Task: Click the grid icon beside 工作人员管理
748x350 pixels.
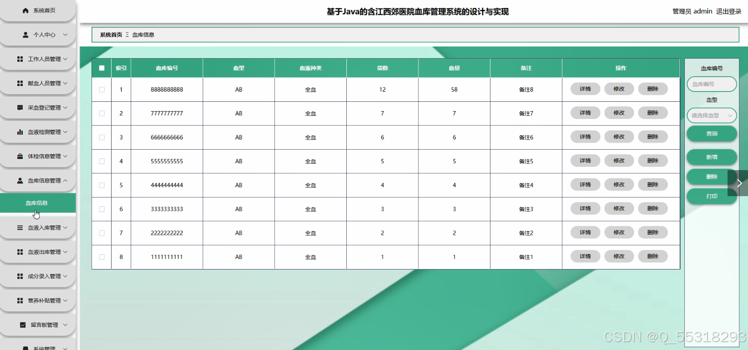Action: click(x=20, y=59)
